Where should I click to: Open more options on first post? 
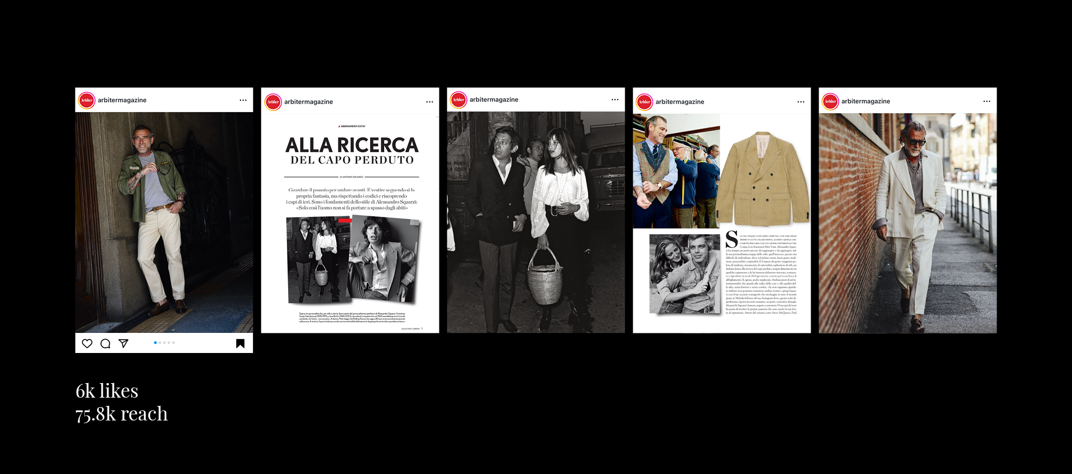click(243, 100)
